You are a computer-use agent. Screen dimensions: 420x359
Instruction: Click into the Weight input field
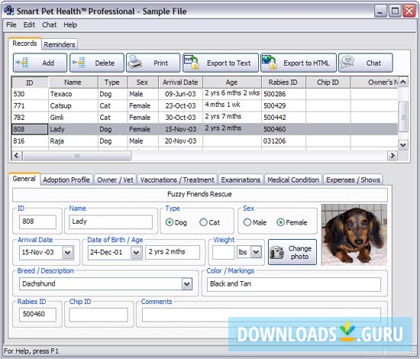coord(224,252)
